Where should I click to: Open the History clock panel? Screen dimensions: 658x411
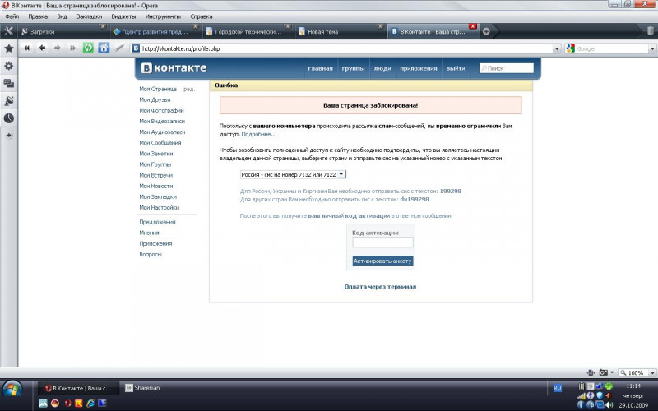pyautogui.click(x=9, y=118)
